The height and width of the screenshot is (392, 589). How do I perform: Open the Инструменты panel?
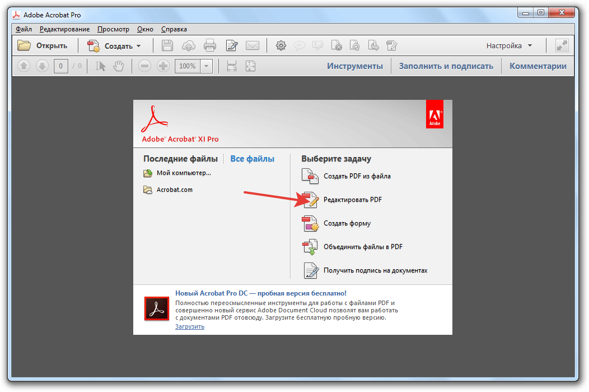[x=355, y=66]
